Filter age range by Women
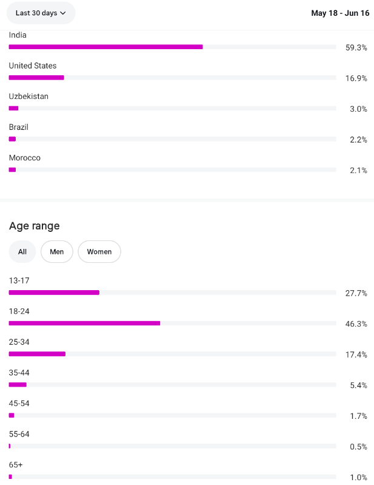 click(99, 252)
